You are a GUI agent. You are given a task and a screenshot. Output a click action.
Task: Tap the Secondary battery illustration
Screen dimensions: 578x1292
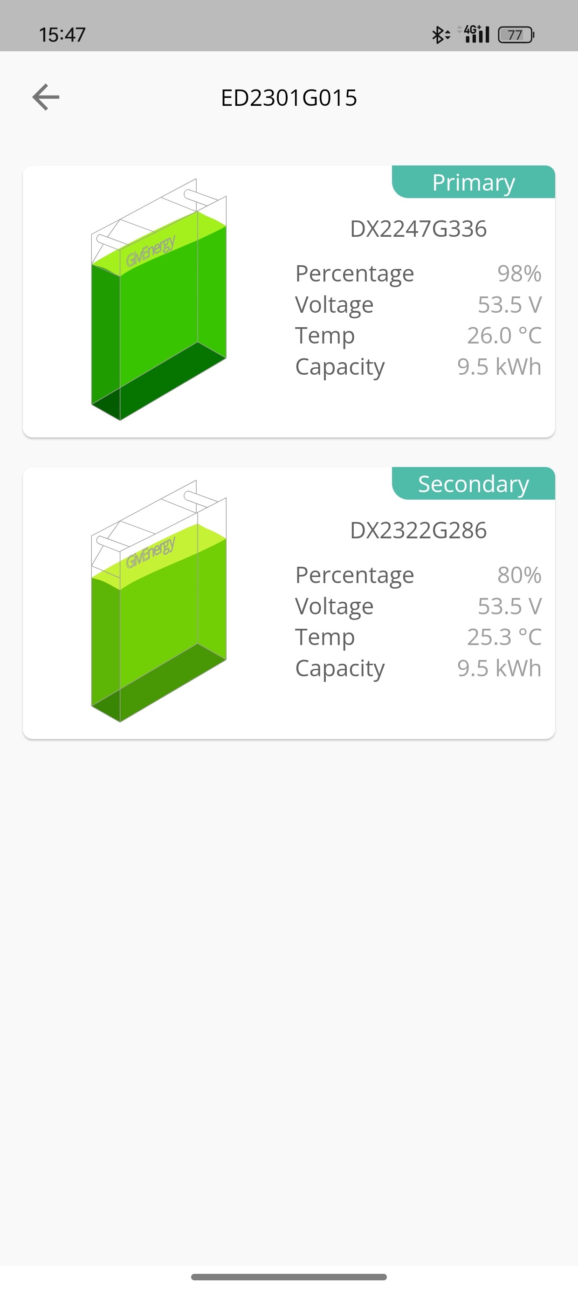[158, 601]
